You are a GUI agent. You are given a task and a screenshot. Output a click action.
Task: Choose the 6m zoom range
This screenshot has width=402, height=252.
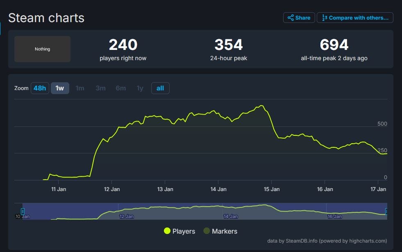[120, 88]
